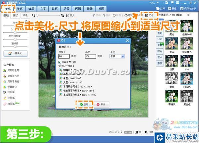199x143 pixels.
Task: Click the 宽度 width input field
Action: (x=64, y=56)
